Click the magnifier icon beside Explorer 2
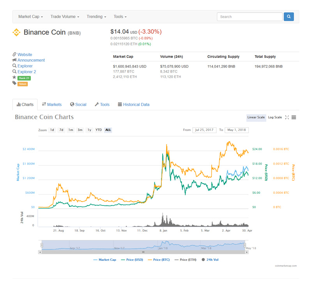This screenshot has height=292, width=315. pos(14,71)
